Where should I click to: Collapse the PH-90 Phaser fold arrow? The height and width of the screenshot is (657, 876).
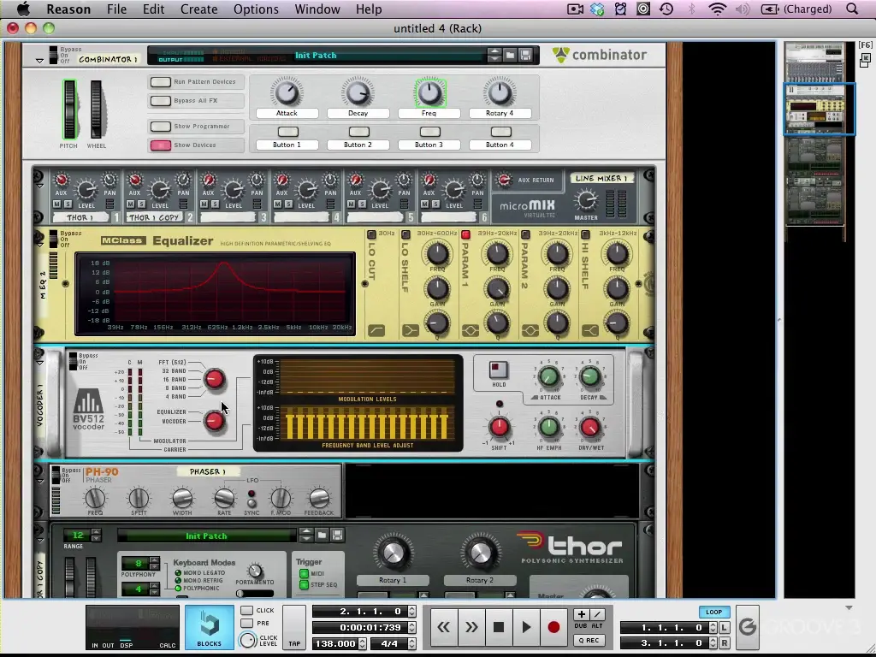click(x=39, y=481)
